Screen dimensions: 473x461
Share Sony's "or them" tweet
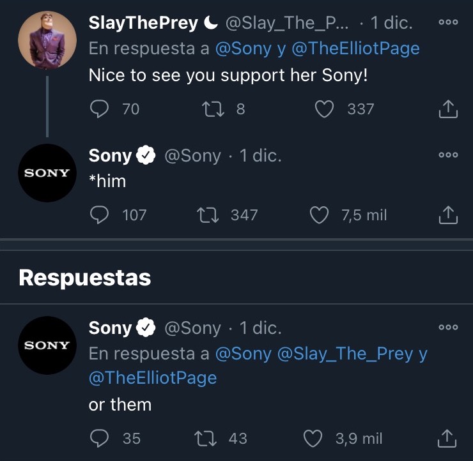449,439
